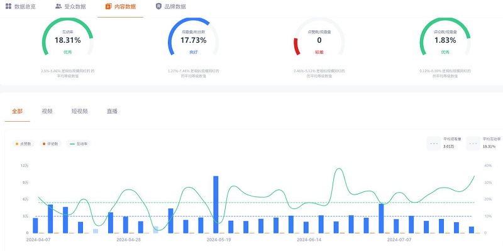Click the tallest bar near 2024-05-19
503x251 pixels.
216,204
